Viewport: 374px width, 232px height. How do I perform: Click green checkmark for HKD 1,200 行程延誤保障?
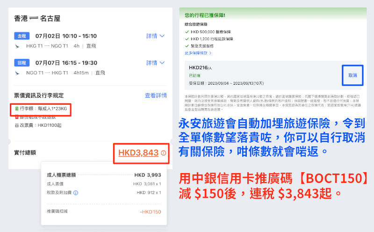tap(187, 39)
